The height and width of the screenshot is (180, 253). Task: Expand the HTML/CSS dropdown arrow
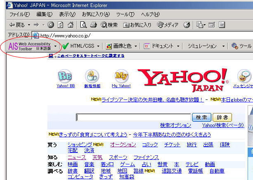click(98, 46)
